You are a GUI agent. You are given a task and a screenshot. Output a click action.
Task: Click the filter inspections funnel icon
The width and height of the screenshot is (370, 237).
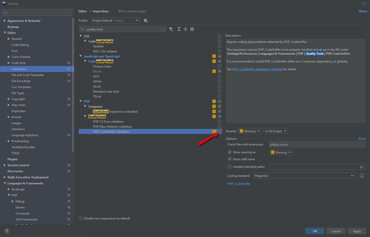171,29
